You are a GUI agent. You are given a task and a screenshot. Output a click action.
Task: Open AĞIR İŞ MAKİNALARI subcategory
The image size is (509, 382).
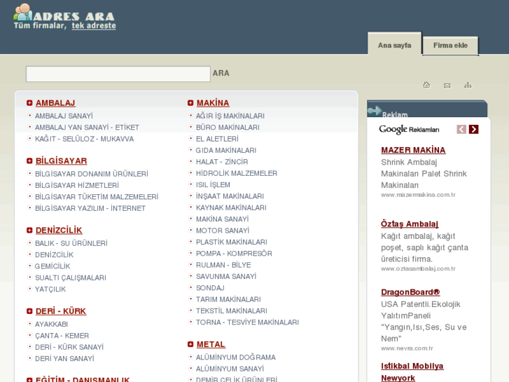click(230, 116)
